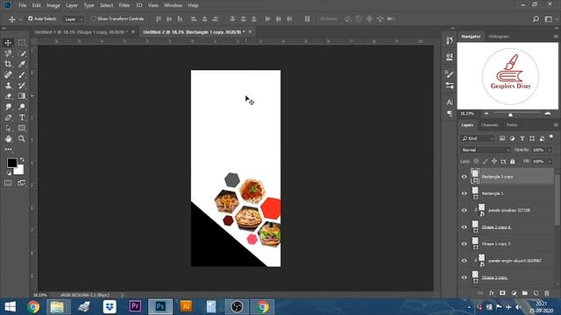Select the Rectangle shape tool
Viewport: 561px width, 315px height.
click(x=22, y=129)
